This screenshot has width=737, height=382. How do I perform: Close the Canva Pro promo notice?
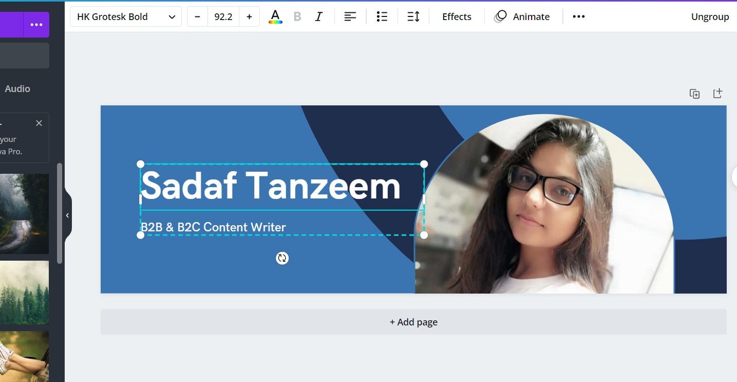pos(39,123)
